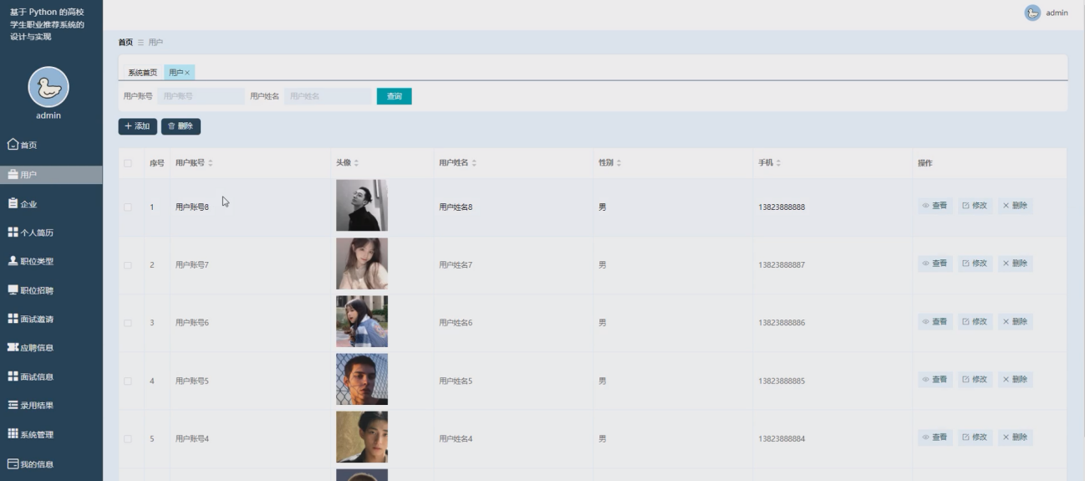Click the 首页 breadcrumb link
This screenshot has width=1085, height=481.
(x=125, y=42)
